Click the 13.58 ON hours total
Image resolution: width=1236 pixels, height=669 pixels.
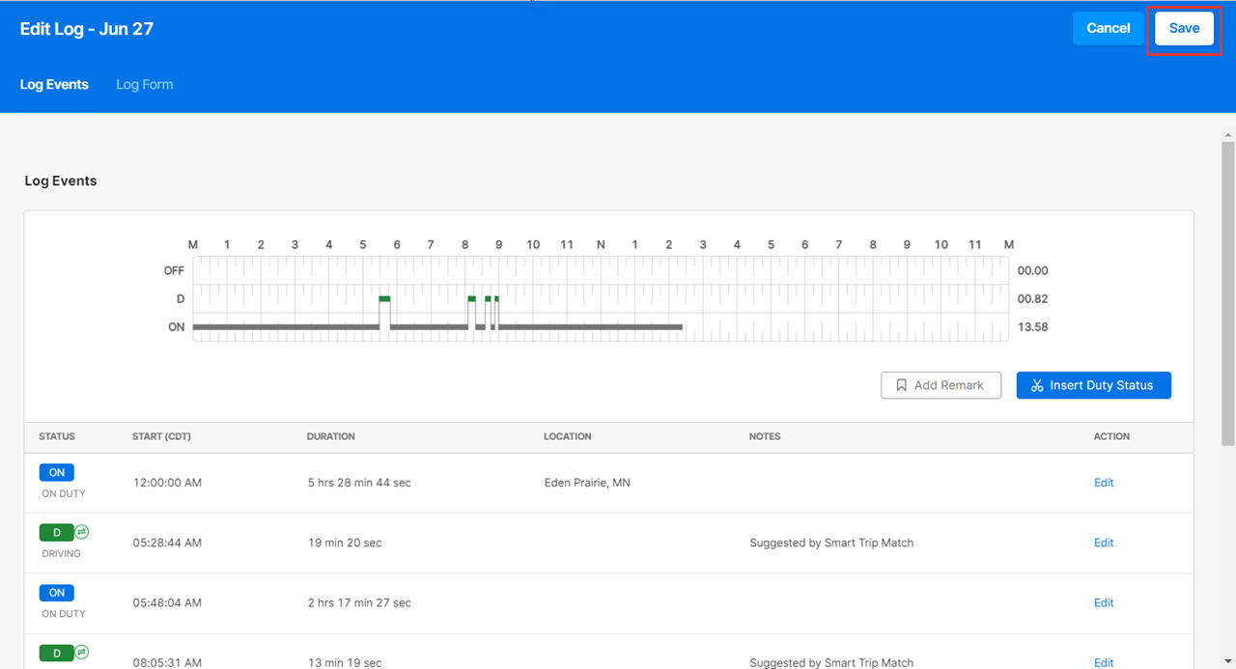[x=1032, y=327]
